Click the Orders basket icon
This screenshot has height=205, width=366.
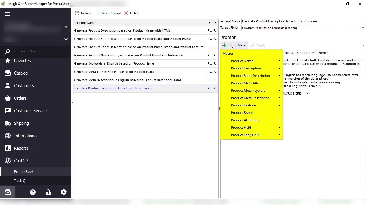tap(8, 98)
